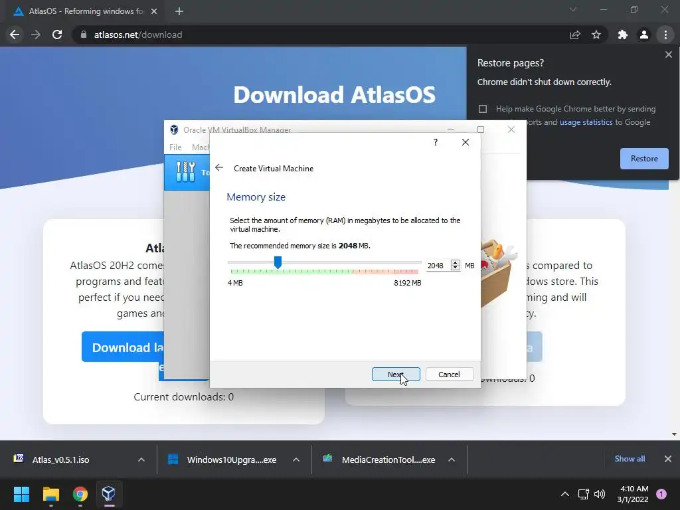Image resolution: width=680 pixels, height=510 pixels.
Task: Open MediaCreationTool exe download
Action: pos(388,460)
